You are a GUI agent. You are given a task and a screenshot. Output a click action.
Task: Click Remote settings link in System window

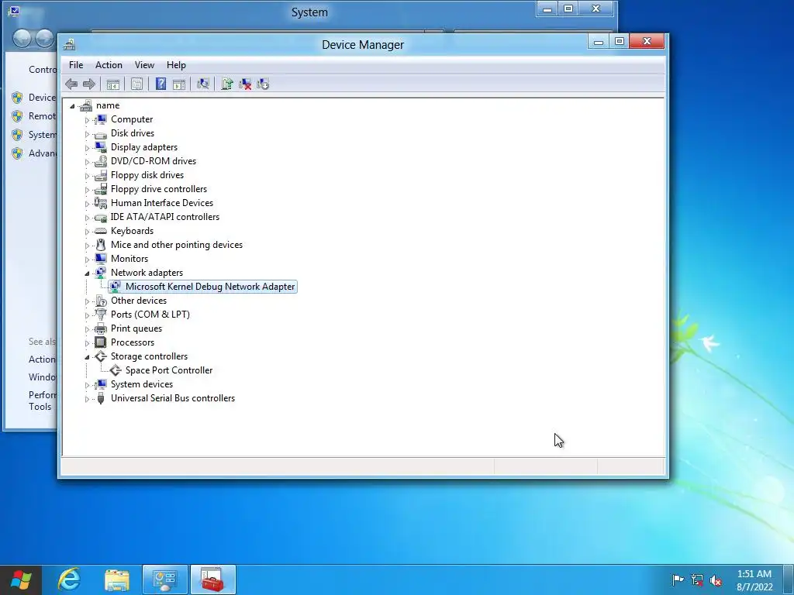42,116
